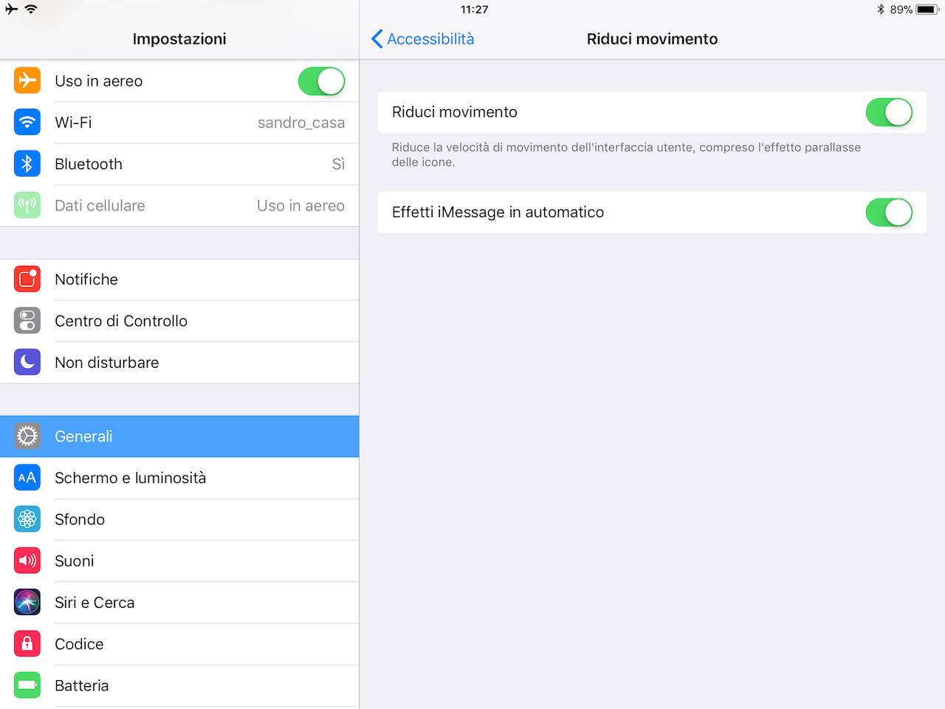Tap the orange airplane mode icon

[27, 81]
